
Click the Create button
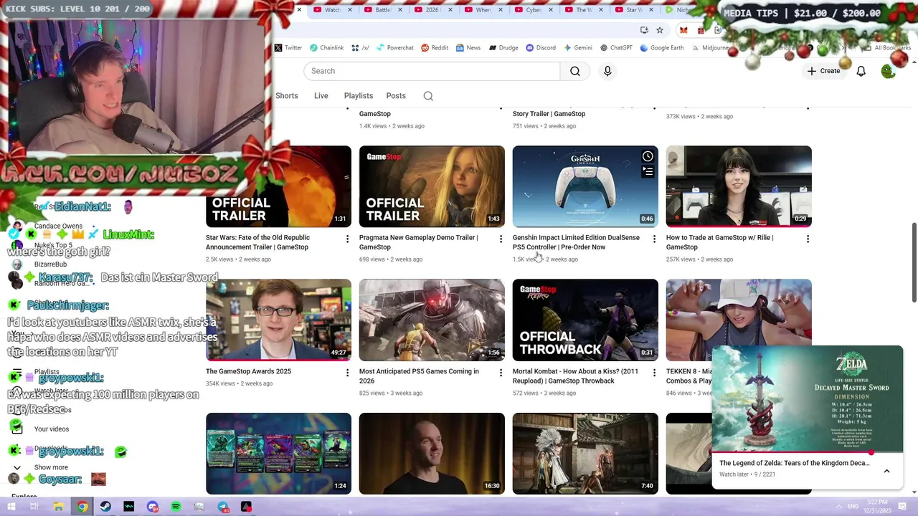(x=823, y=71)
